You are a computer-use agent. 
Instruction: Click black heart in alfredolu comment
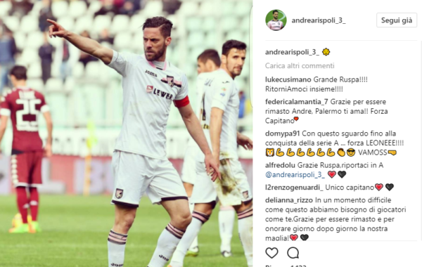[x=342, y=174]
